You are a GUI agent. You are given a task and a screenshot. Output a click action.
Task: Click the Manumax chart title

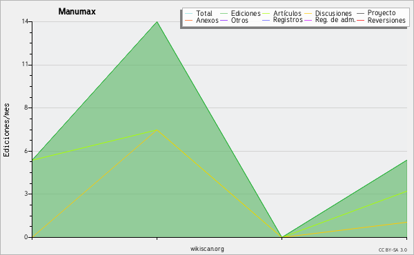[77, 12]
